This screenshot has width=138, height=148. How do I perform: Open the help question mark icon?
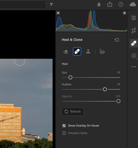pos(121,4)
